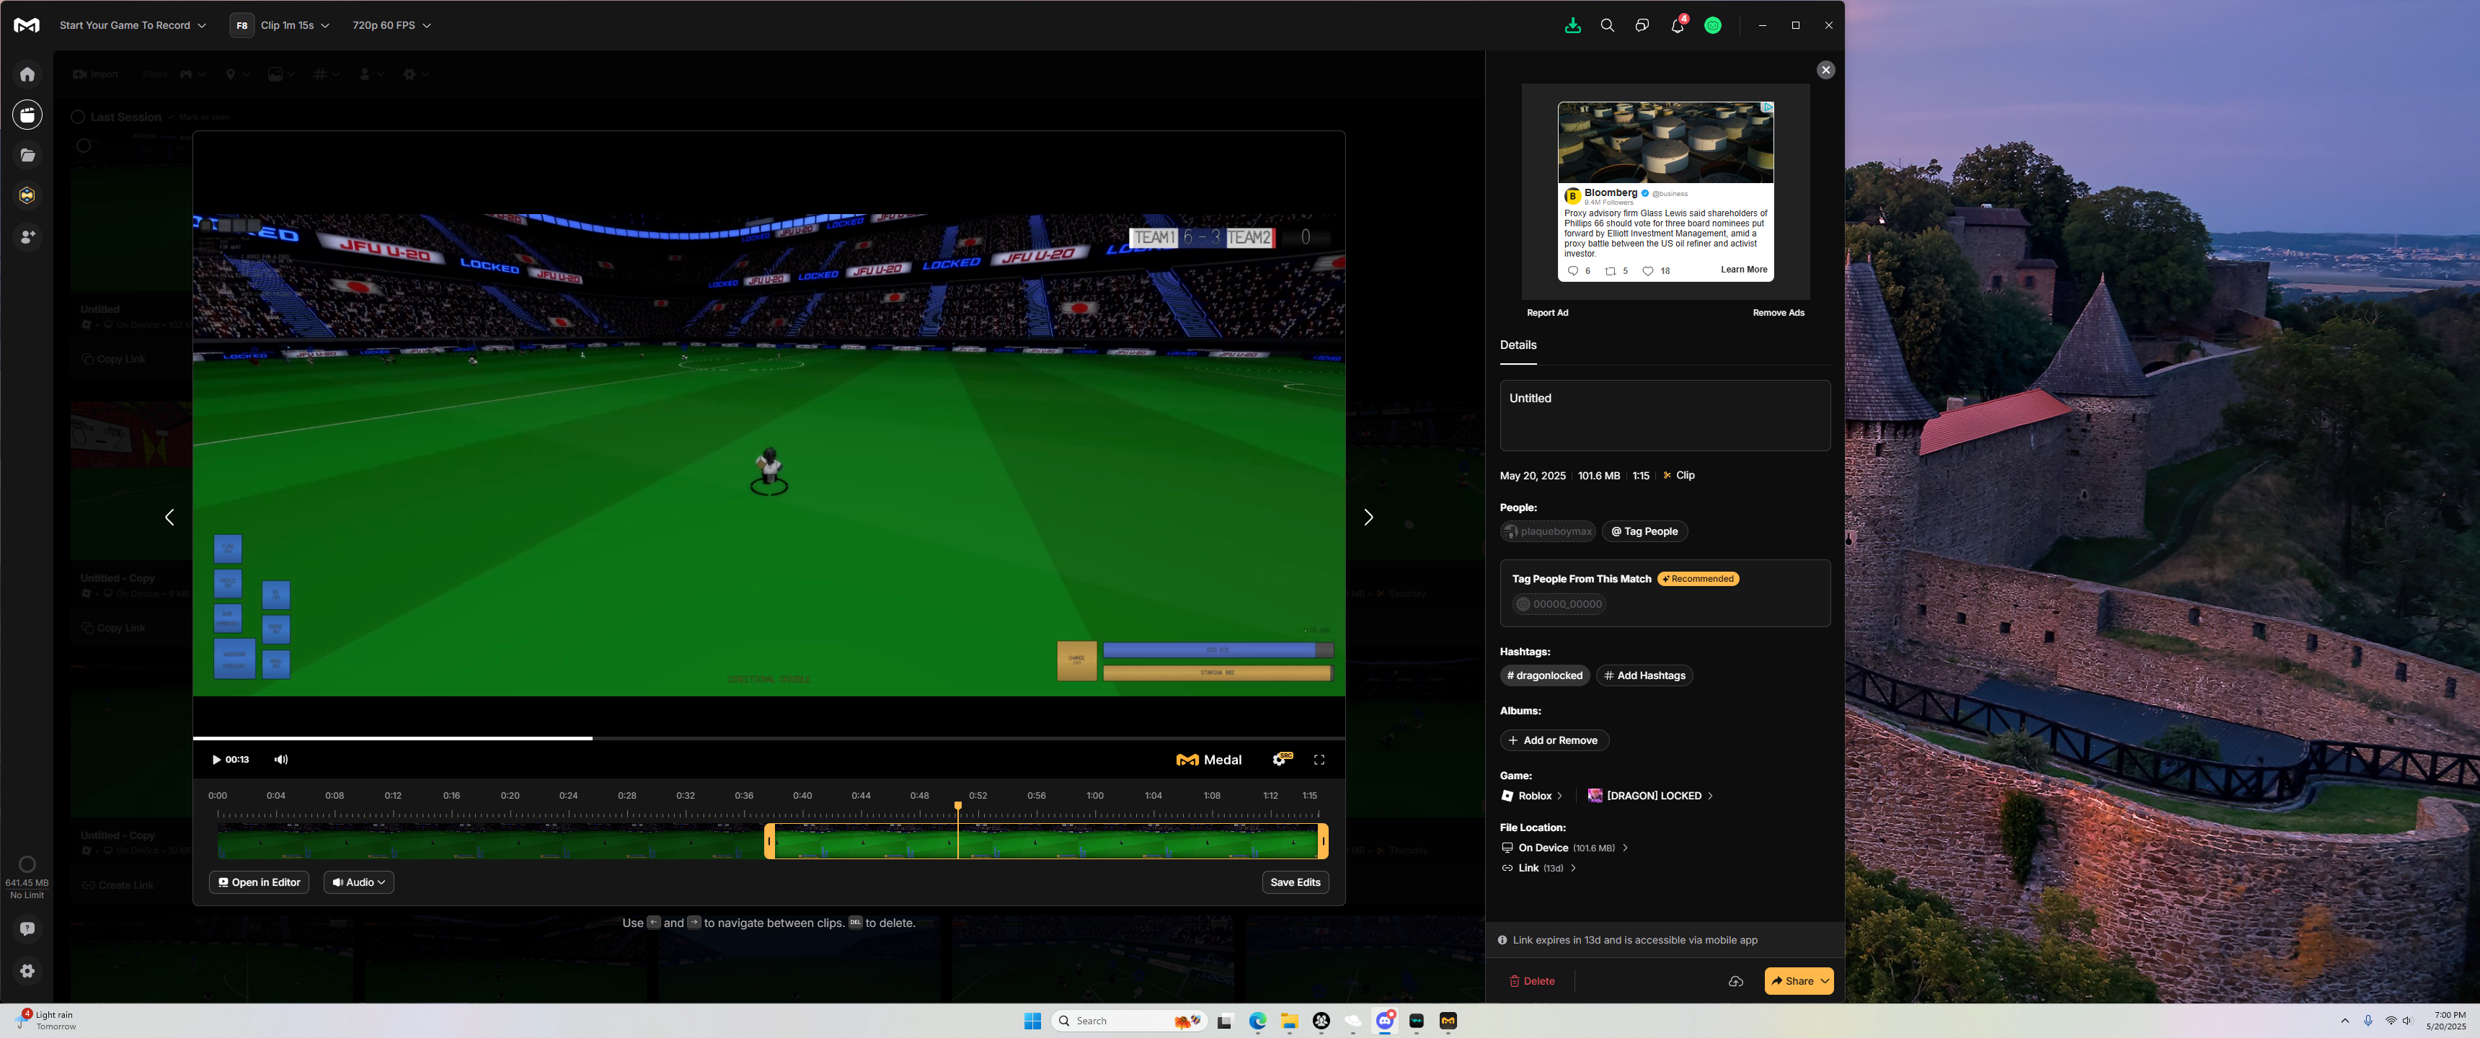
Task: Play the clip from 00:13
Action: point(216,760)
